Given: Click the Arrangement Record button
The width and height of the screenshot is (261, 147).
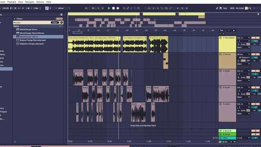Looking at the screenshot, I should (118, 8).
